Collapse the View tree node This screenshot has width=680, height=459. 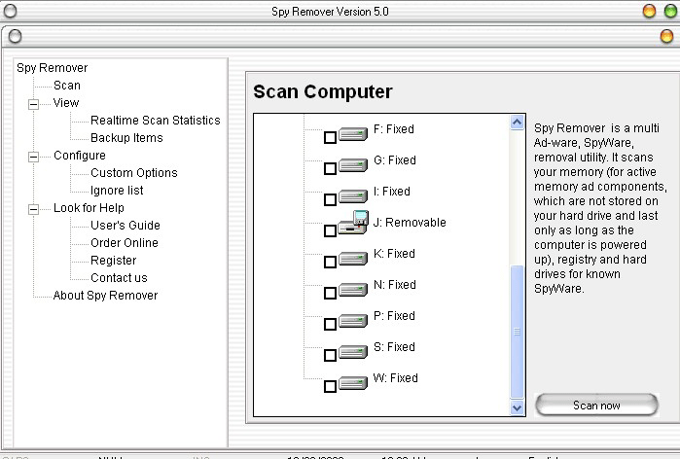[x=33, y=104]
